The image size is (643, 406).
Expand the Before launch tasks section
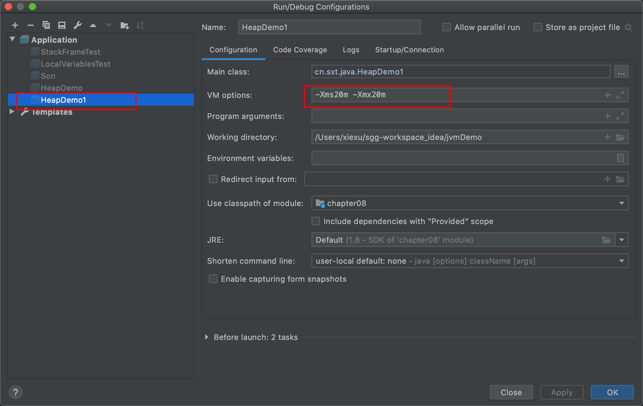point(207,337)
